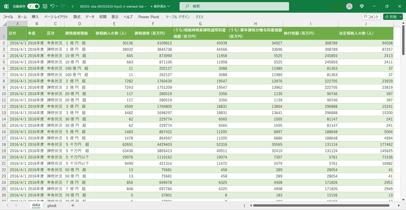Click into the 検索 search box
This screenshot has width=406, height=210.
234,6
